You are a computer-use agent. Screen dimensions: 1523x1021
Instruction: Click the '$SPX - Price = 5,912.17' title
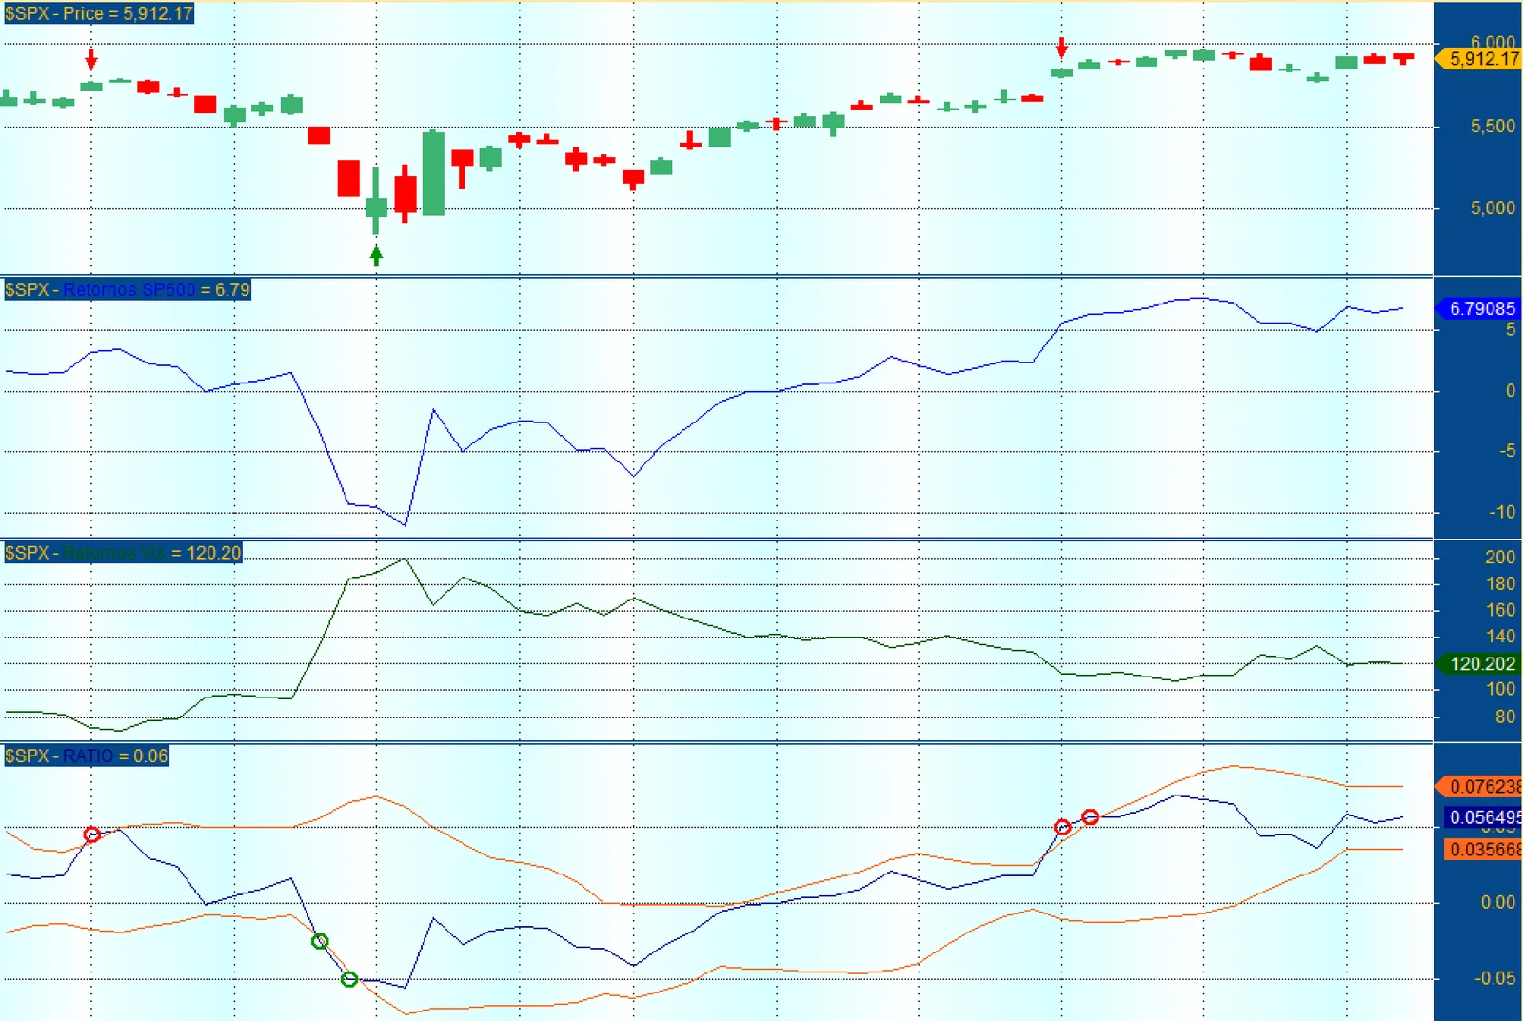[98, 13]
